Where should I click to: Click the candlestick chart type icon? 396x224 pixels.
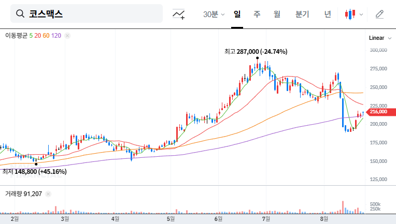click(x=350, y=14)
